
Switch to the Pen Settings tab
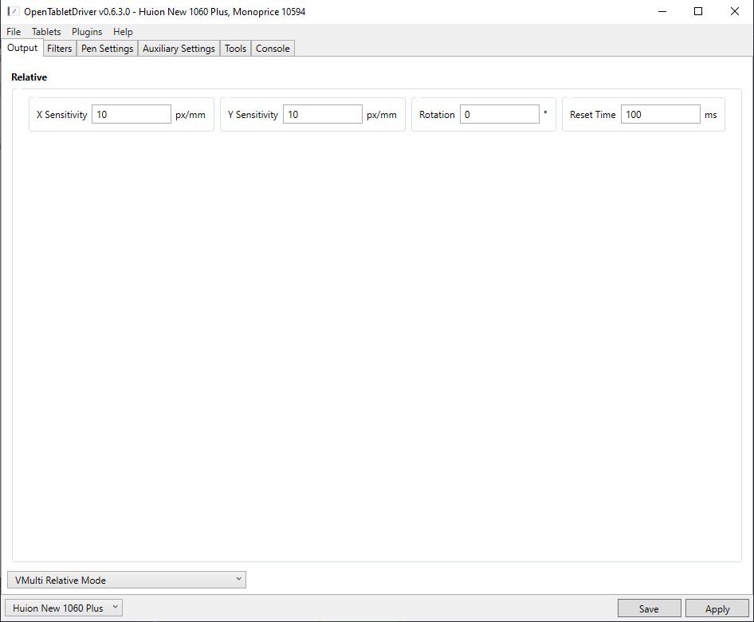coord(107,48)
